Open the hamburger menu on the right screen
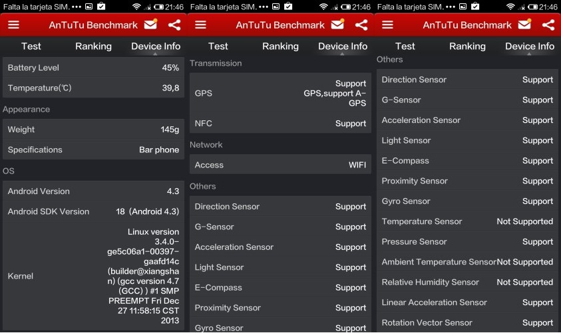The width and height of the screenshot is (561, 333). (x=387, y=25)
